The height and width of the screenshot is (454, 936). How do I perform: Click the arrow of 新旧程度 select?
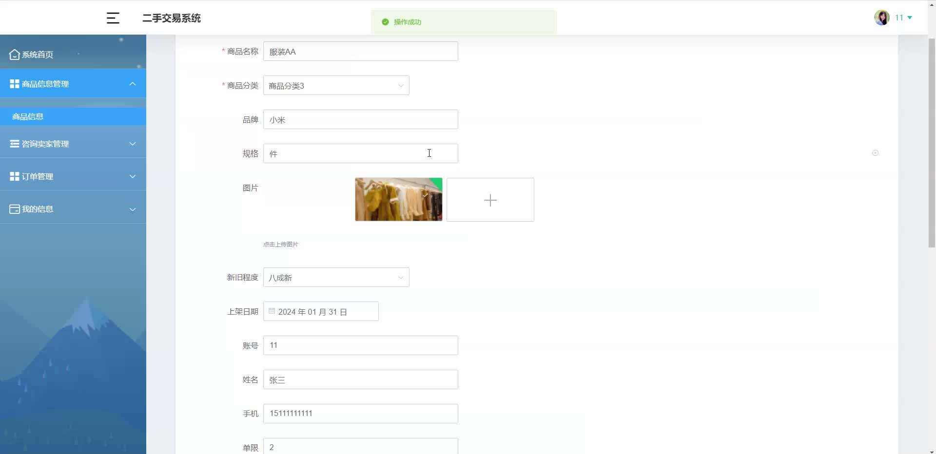click(401, 278)
